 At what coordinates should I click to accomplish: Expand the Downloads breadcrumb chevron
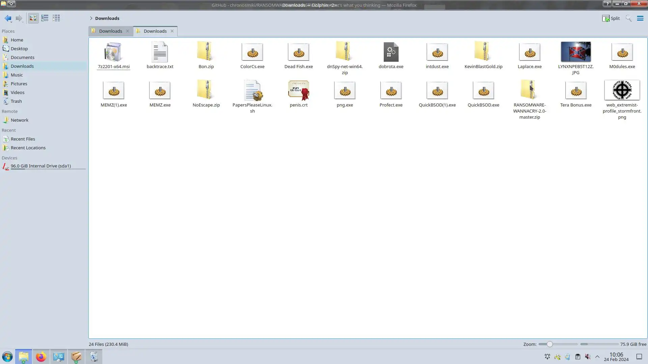pyautogui.click(x=91, y=18)
